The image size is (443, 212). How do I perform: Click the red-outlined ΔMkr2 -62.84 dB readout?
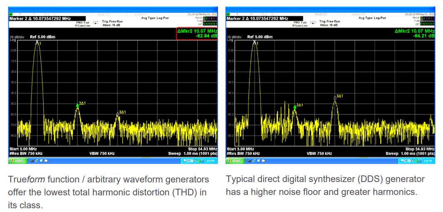point(197,34)
